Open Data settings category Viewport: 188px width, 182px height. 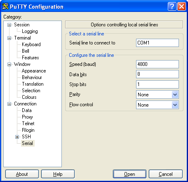coord(27,110)
